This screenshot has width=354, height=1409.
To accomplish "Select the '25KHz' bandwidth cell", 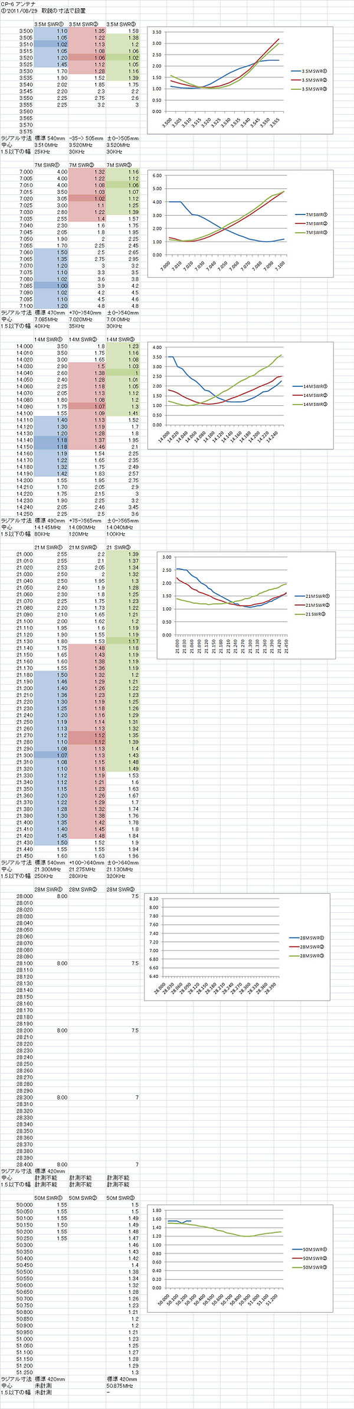I will point(42,151).
